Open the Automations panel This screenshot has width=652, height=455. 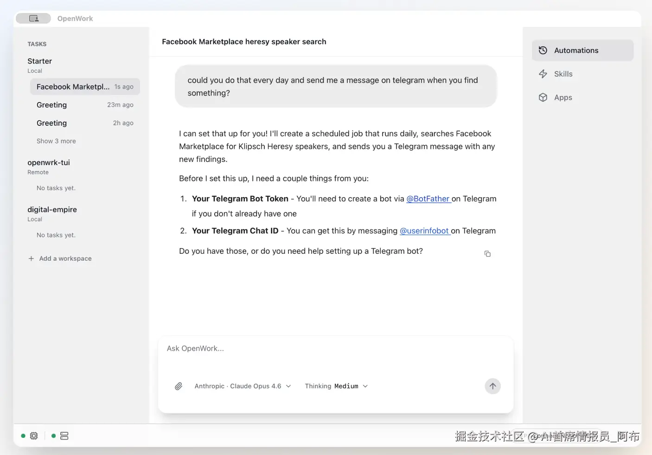pyautogui.click(x=582, y=51)
